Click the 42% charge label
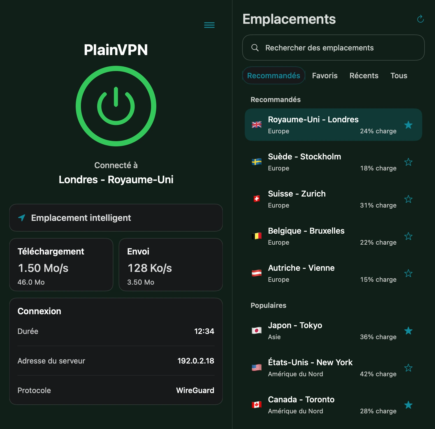The width and height of the screenshot is (435, 429). (x=378, y=374)
